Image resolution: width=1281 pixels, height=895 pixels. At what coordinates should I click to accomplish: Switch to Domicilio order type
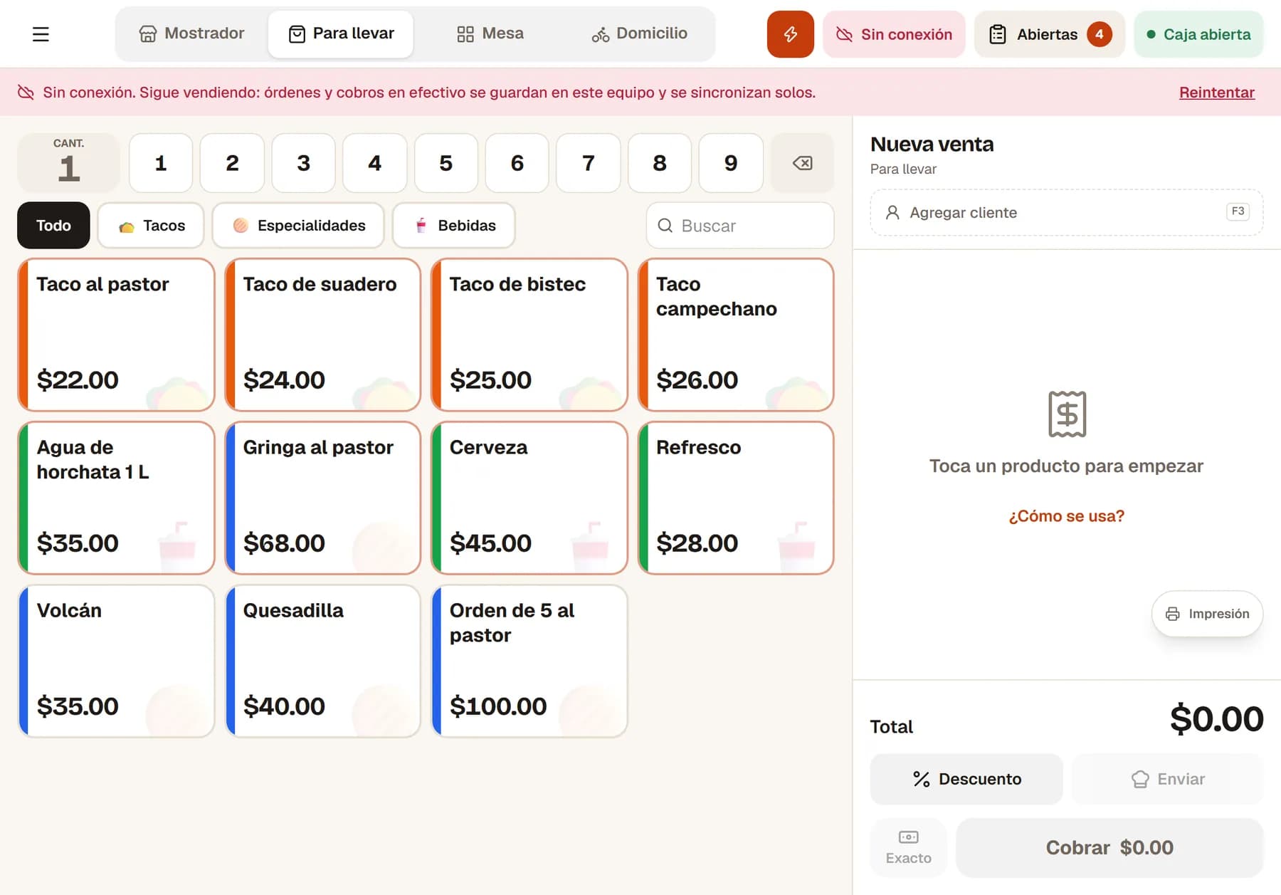pos(639,33)
